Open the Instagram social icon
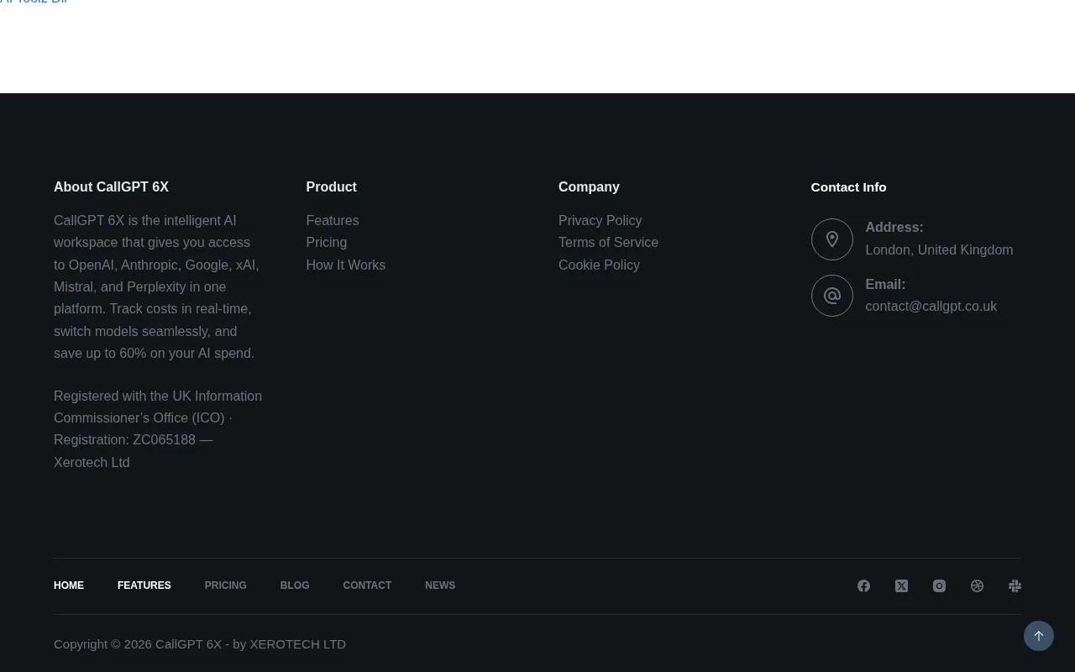Screen dimensions: 1075x672 (939, 586)
